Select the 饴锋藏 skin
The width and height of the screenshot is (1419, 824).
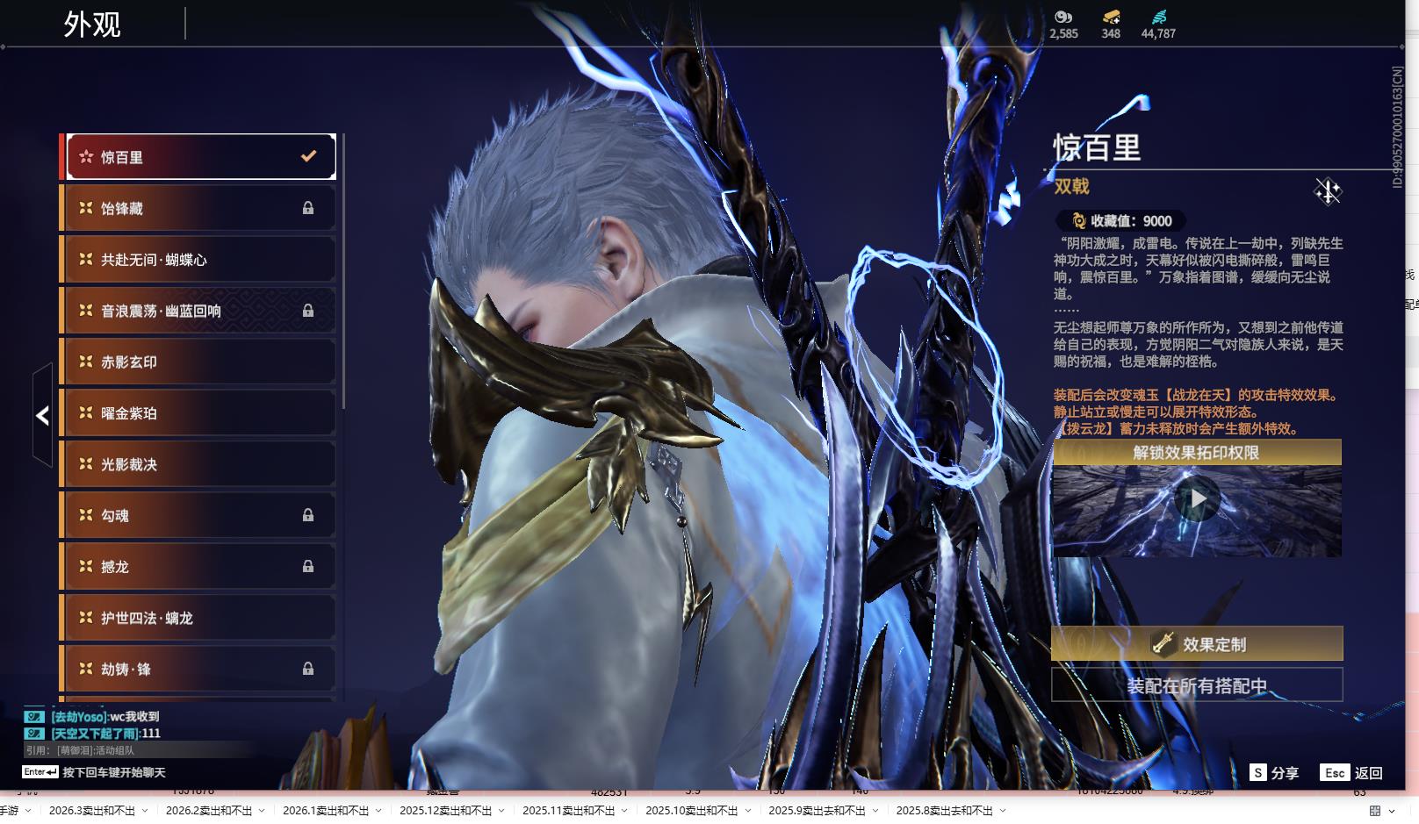point(198,208)
